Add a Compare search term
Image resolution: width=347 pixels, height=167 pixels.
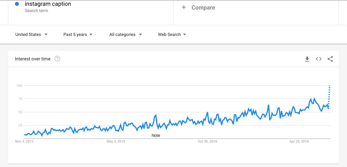[x=203, y=8]
